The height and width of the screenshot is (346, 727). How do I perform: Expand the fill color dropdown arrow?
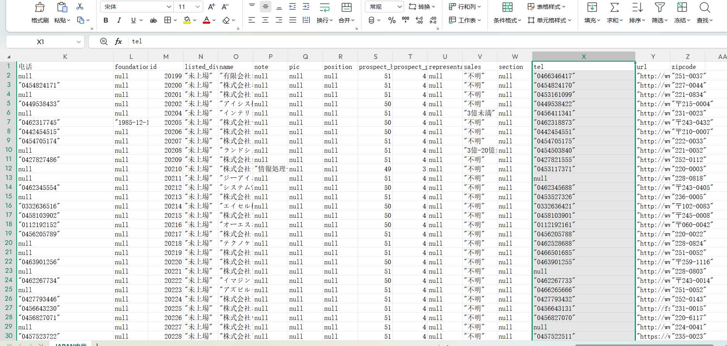tap(195, 20)
